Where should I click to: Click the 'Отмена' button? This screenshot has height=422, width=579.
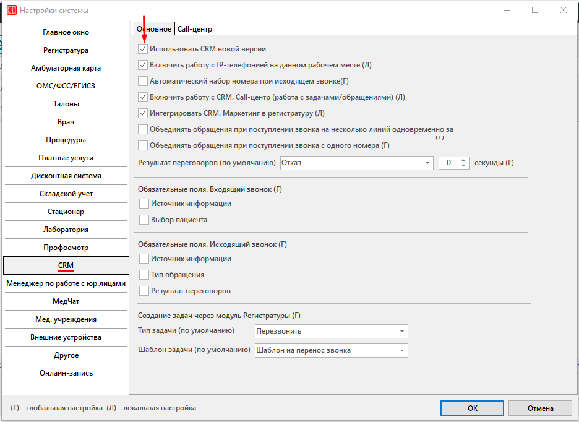coord(540,408)
